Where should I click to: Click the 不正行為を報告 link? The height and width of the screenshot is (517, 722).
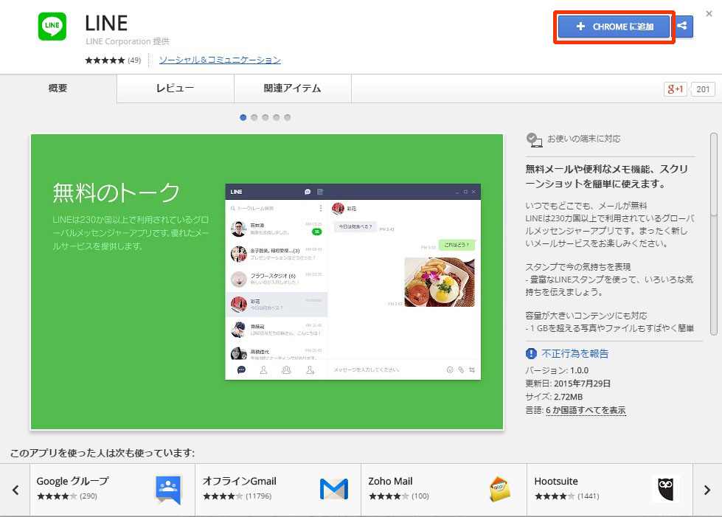(575, 353)
